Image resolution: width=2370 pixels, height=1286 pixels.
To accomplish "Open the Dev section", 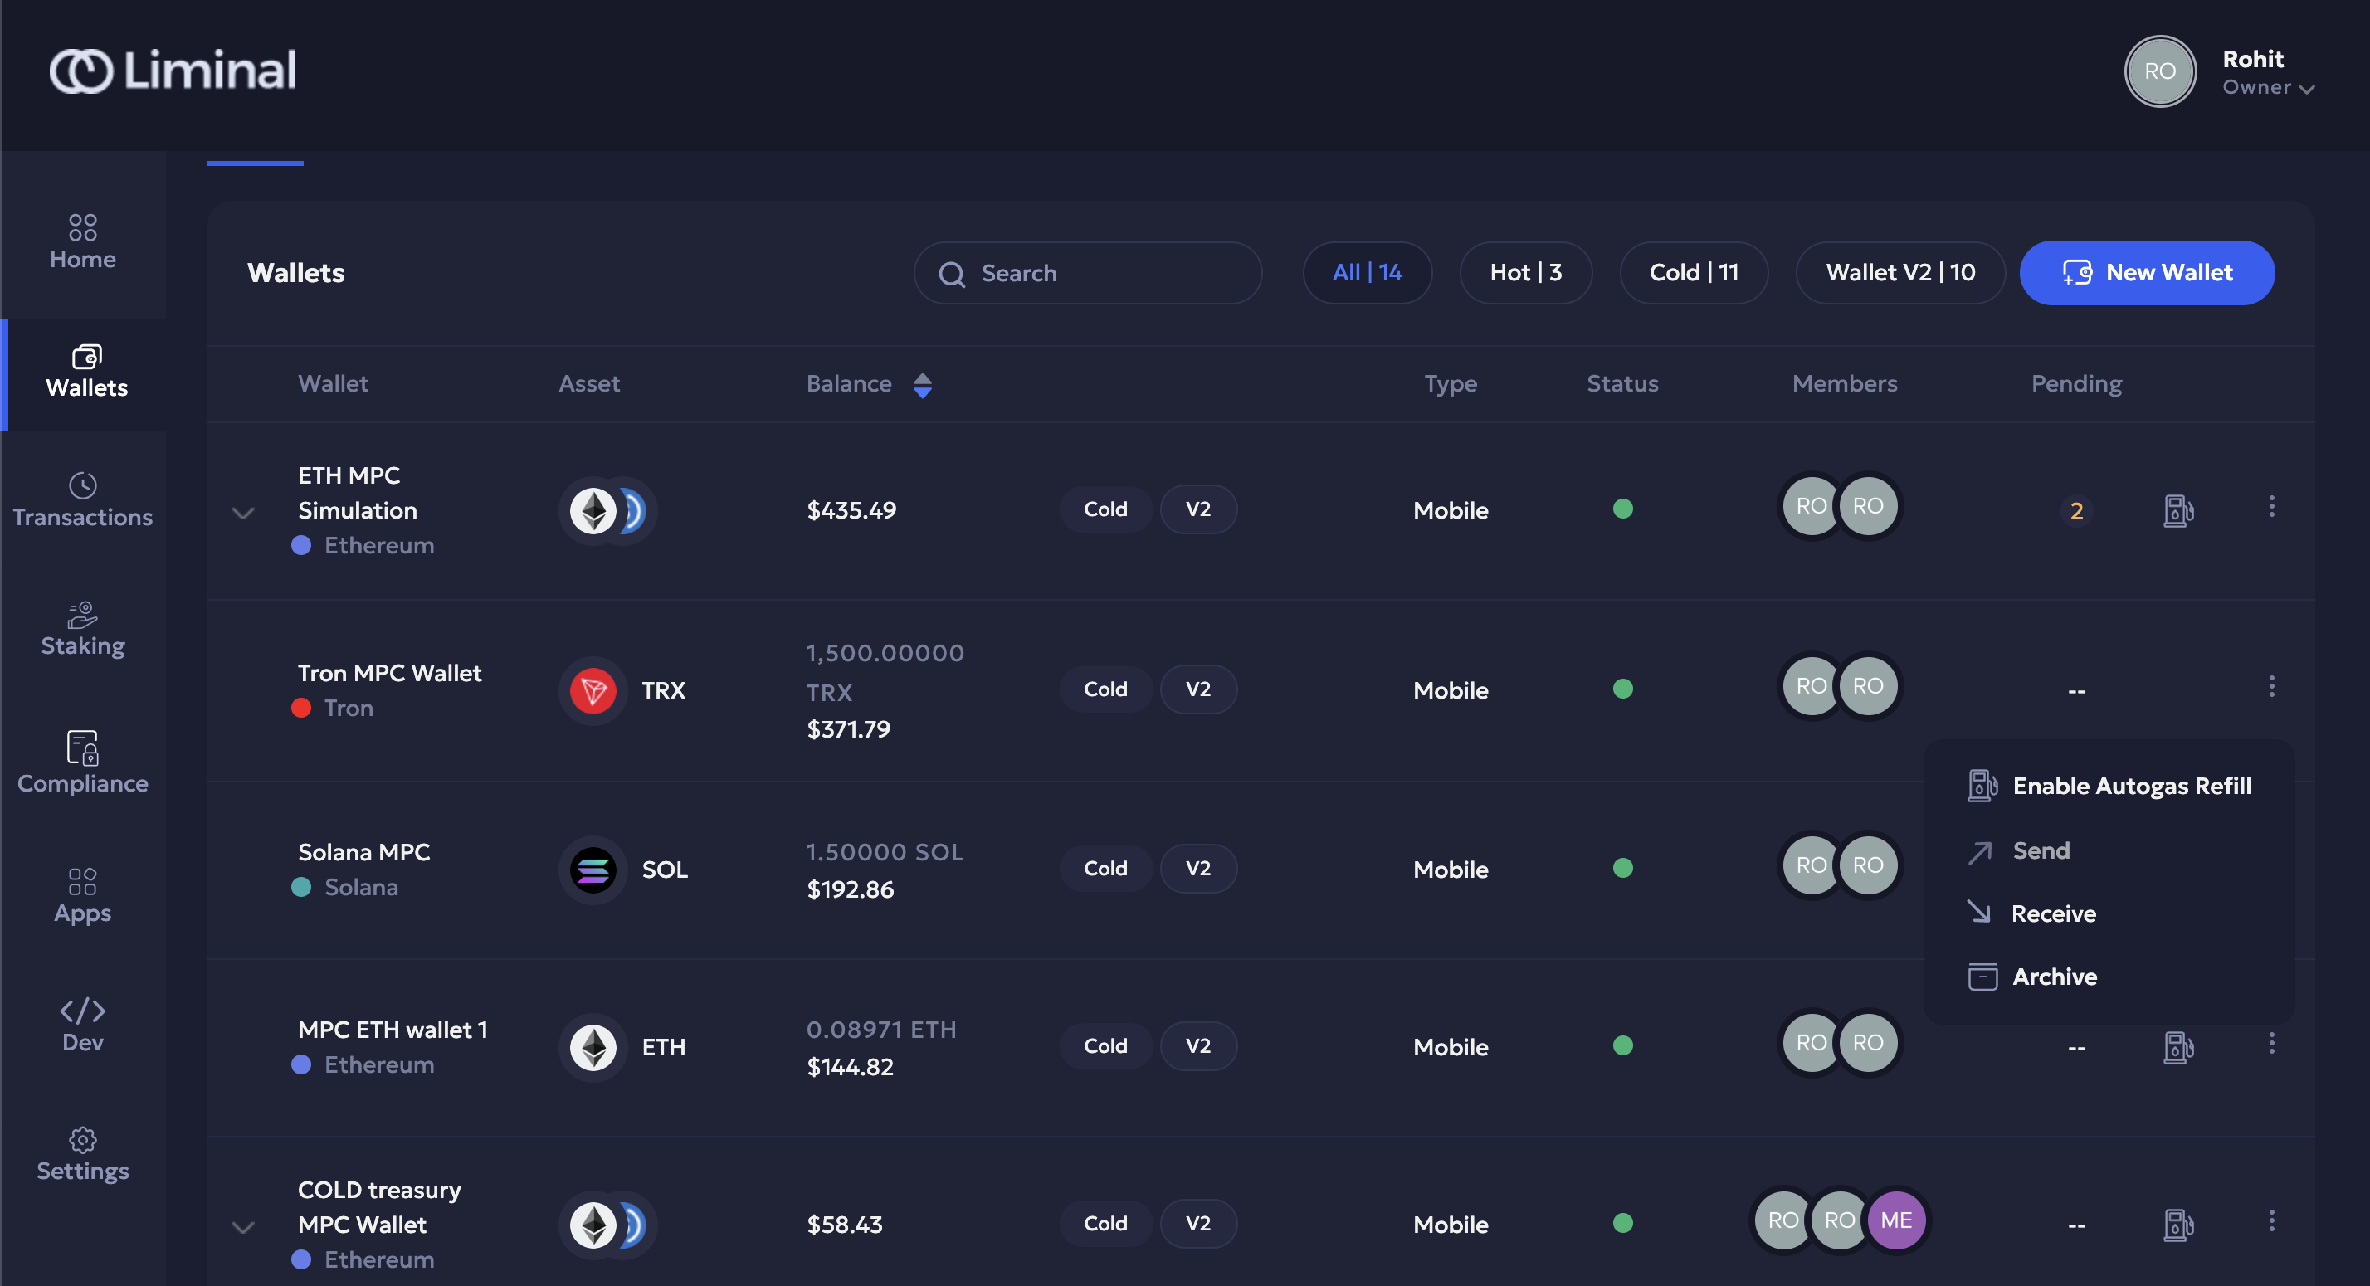I will 83,1025.
